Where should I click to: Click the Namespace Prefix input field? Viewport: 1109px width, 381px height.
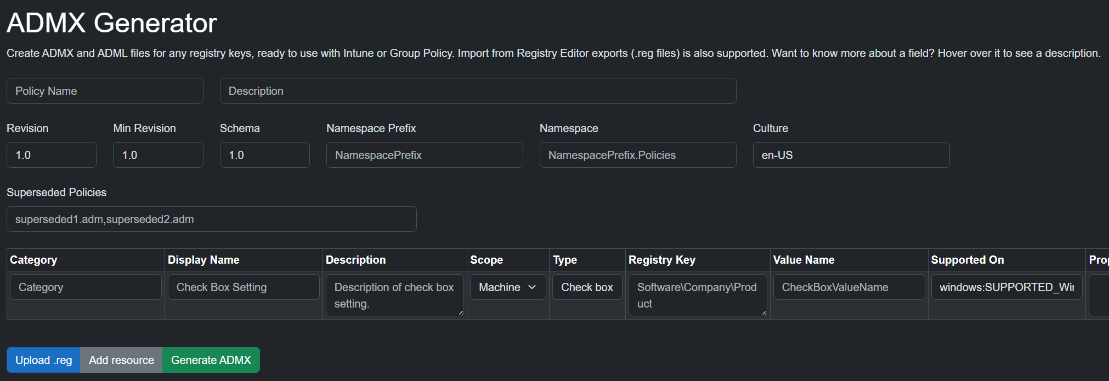(x=424, y=155)
